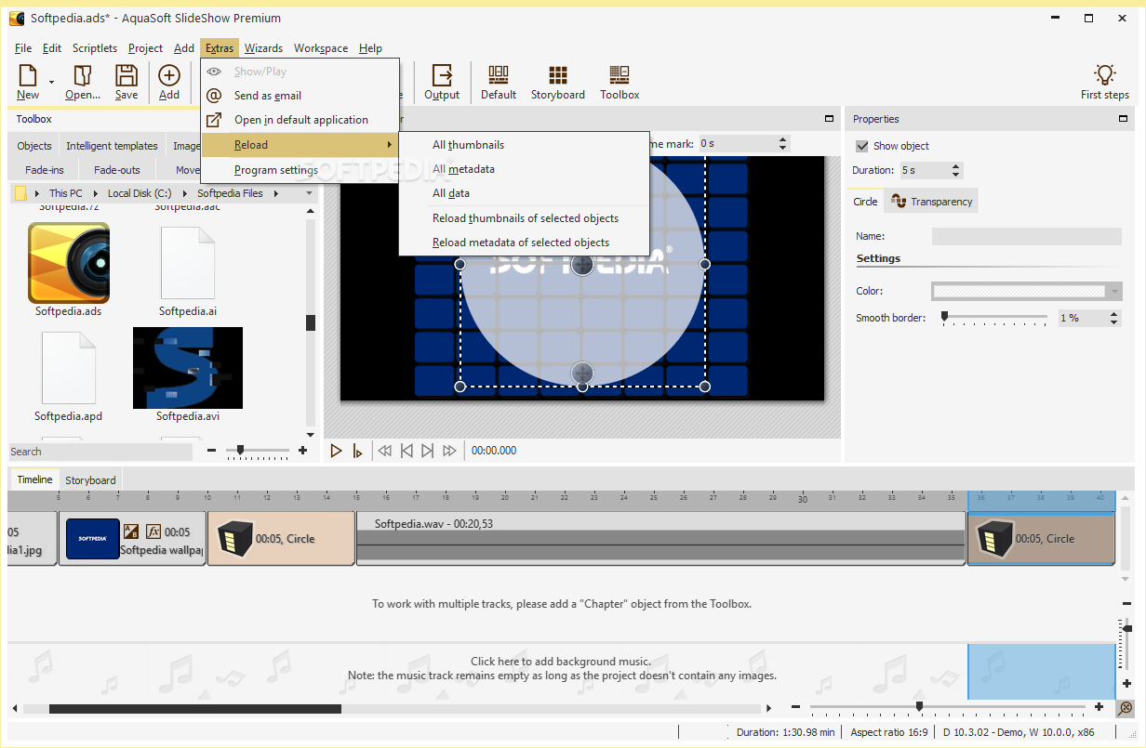Choose Reload metadata of selected objects
1146x748 pixels.
pos(524,243)
